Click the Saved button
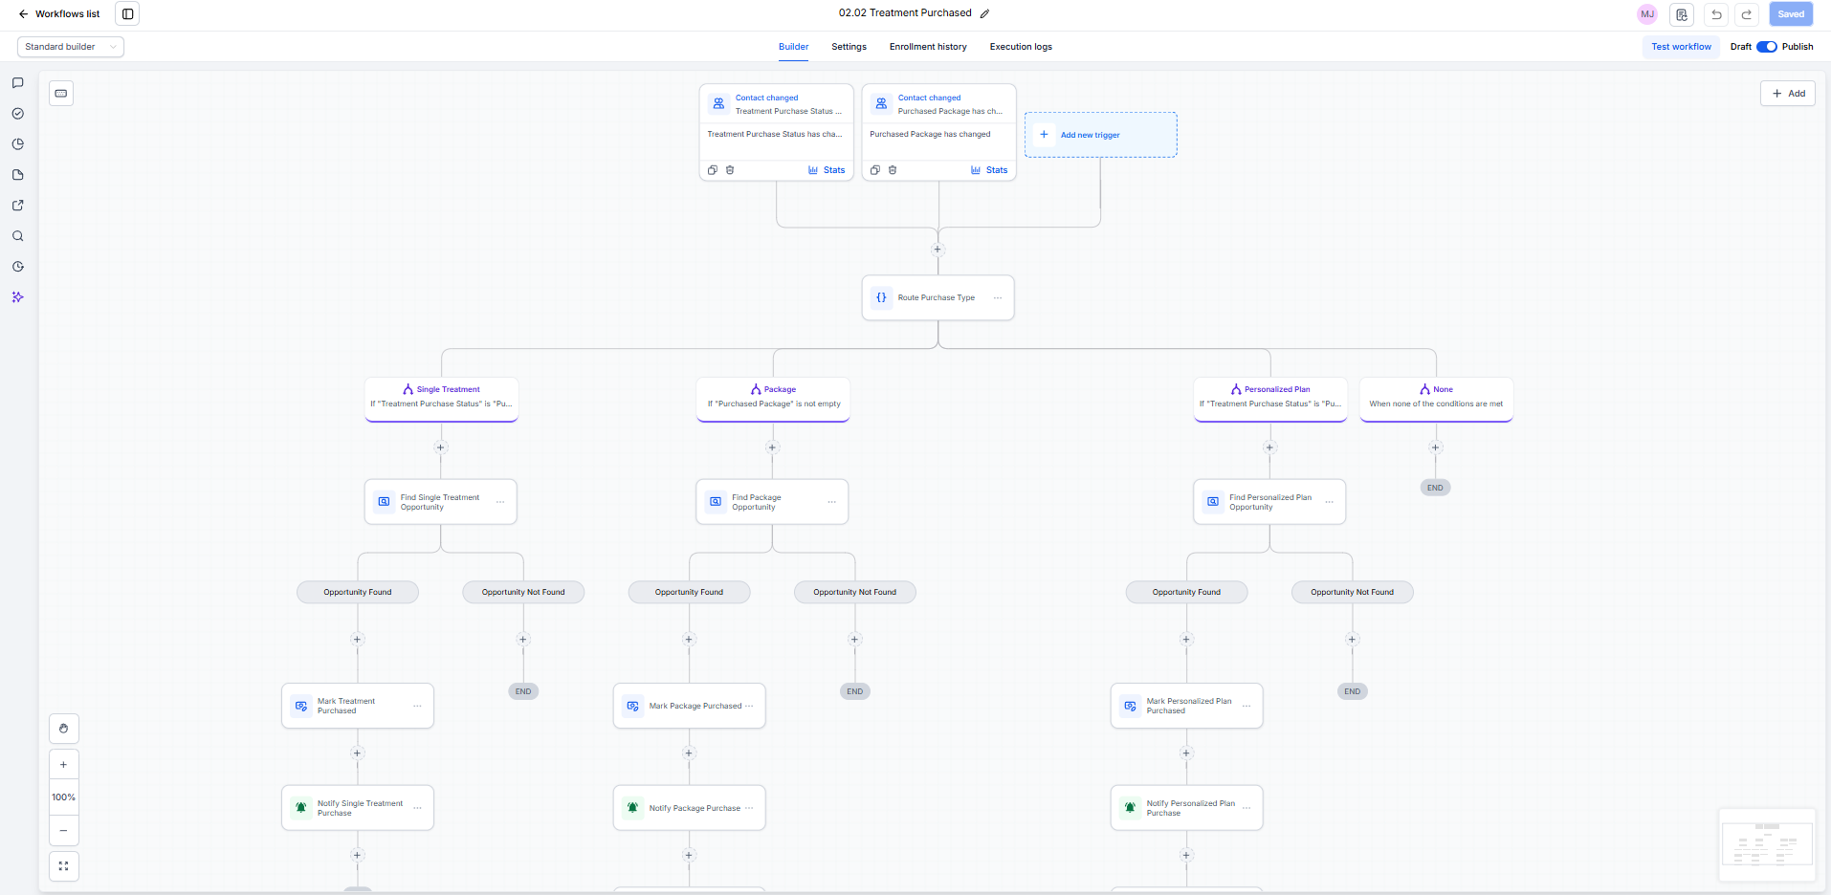This screenshot has width=1831, height=895. [1791, 14]
